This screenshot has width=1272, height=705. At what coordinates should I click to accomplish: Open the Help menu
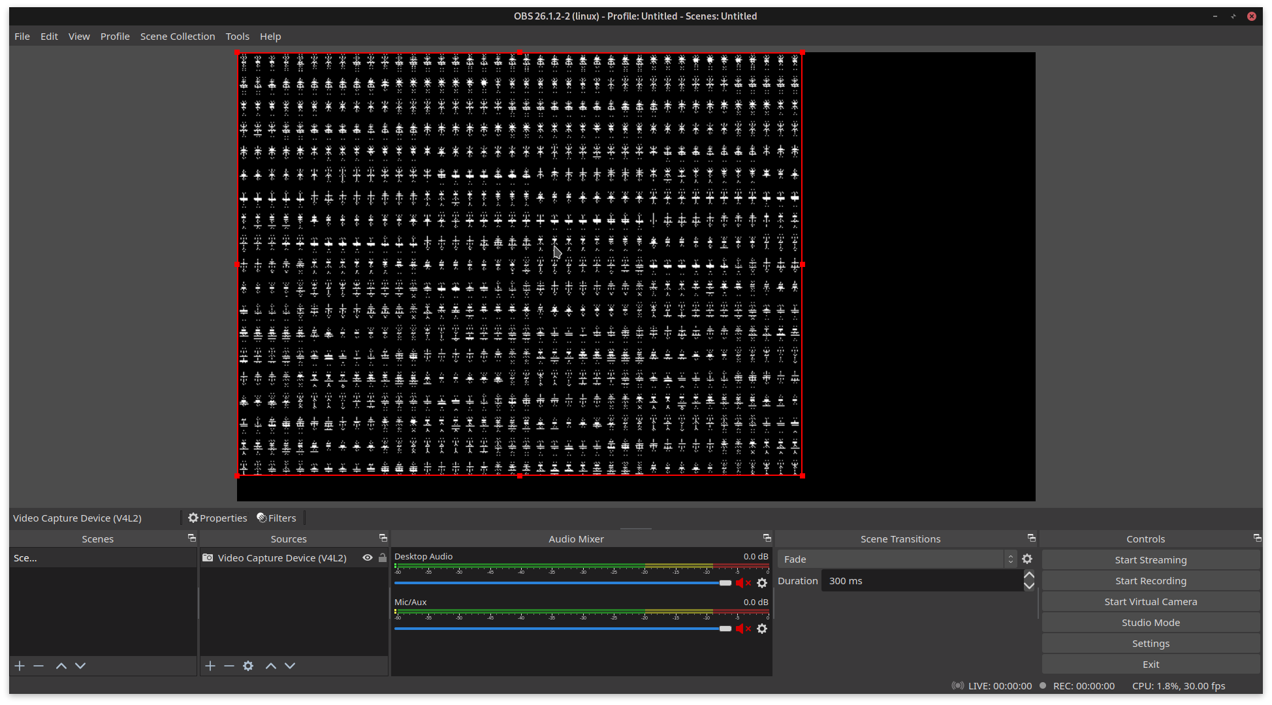click(270, 37)
